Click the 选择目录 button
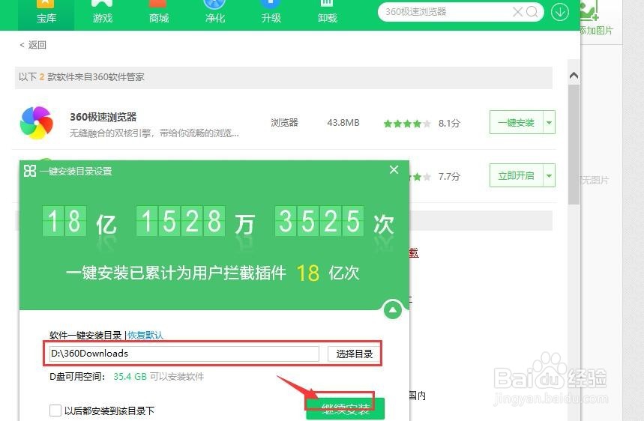Screen dimensions: 644x421 354,354
